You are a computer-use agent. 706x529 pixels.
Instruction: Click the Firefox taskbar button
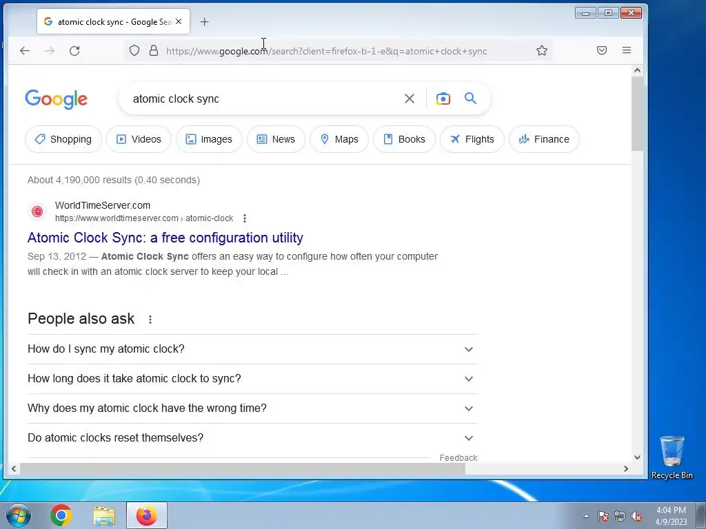pyautogui.click(x=147, y=515)
